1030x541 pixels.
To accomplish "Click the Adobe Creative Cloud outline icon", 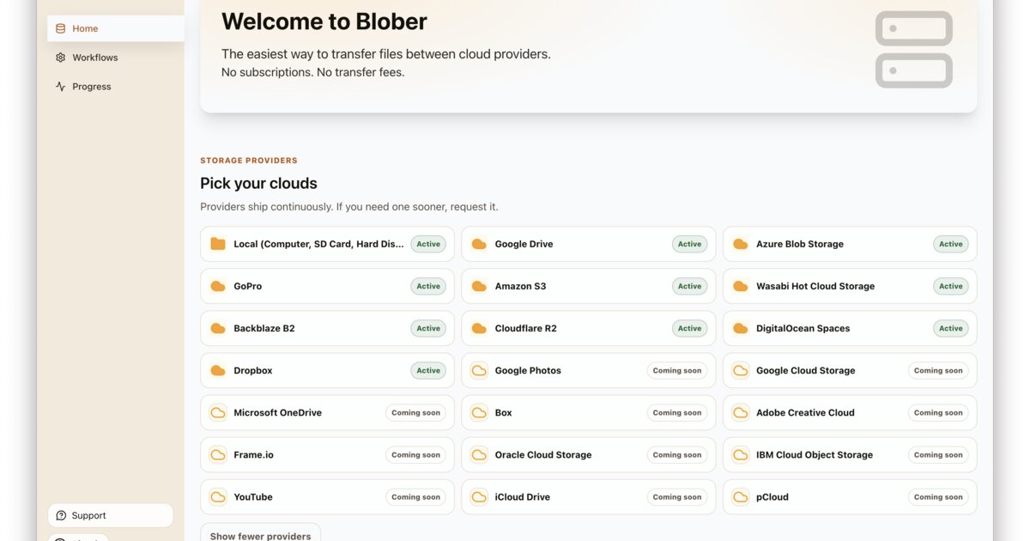I will (740, 412).
